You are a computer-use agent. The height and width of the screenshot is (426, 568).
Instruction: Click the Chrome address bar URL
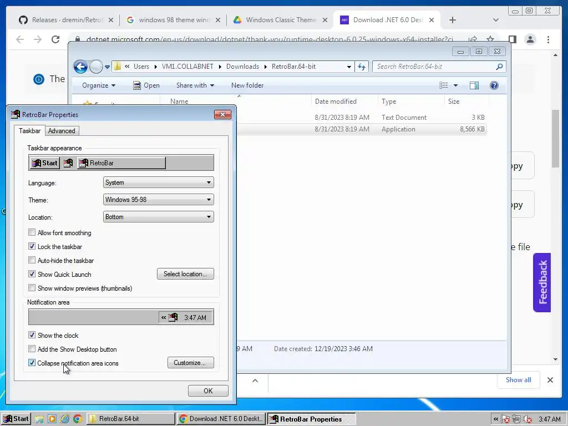[x=270, y=39]
